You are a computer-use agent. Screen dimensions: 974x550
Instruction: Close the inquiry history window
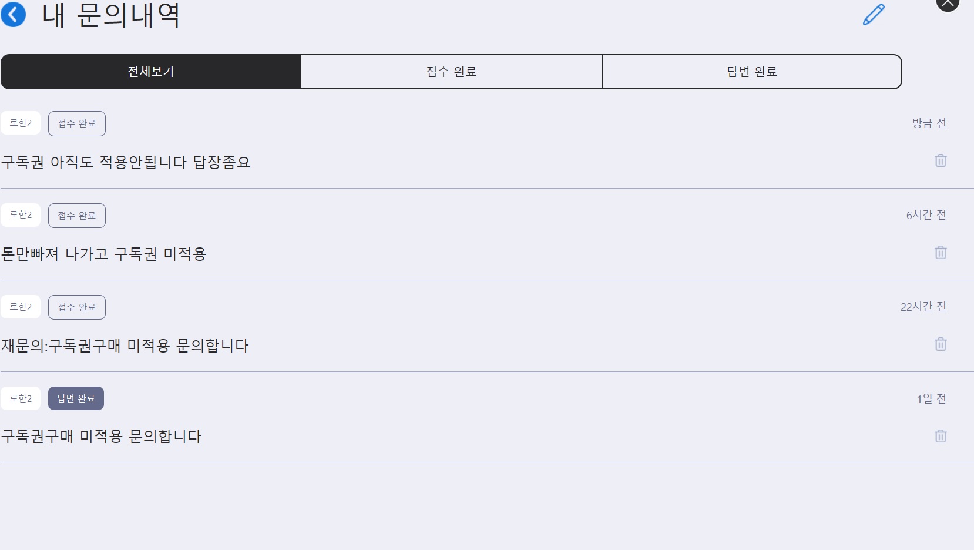[x=947, y=4]
